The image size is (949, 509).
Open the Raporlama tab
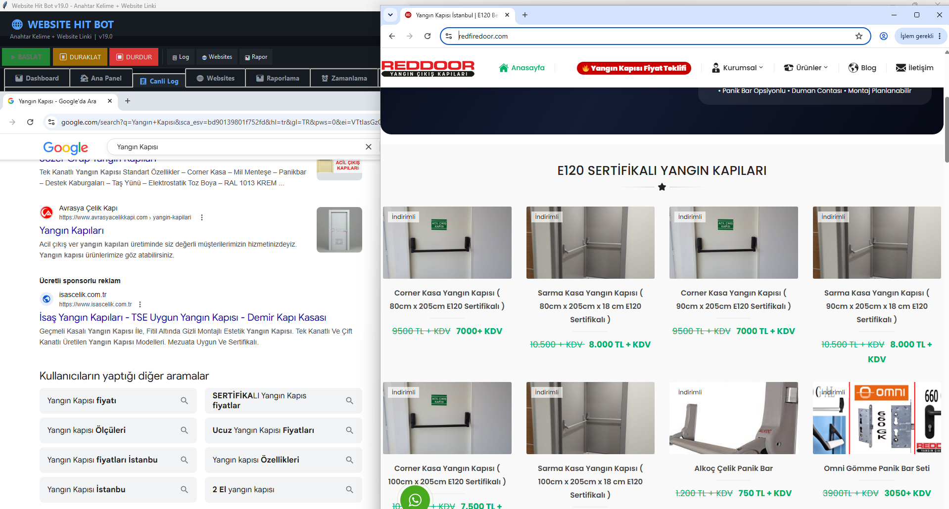pos(278,78)
